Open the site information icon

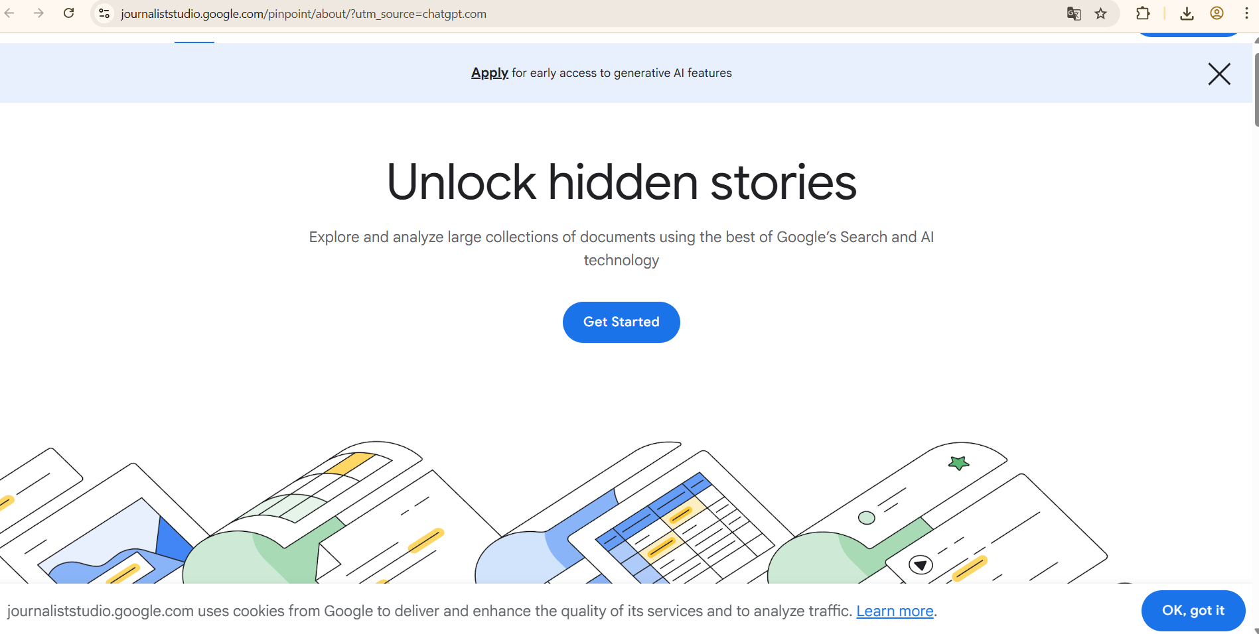pos(104,13)
